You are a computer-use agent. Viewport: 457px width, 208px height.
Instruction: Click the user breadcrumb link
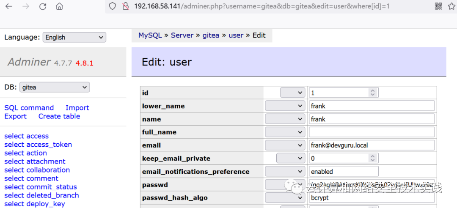pyautogui.click(x=236, y=35)
